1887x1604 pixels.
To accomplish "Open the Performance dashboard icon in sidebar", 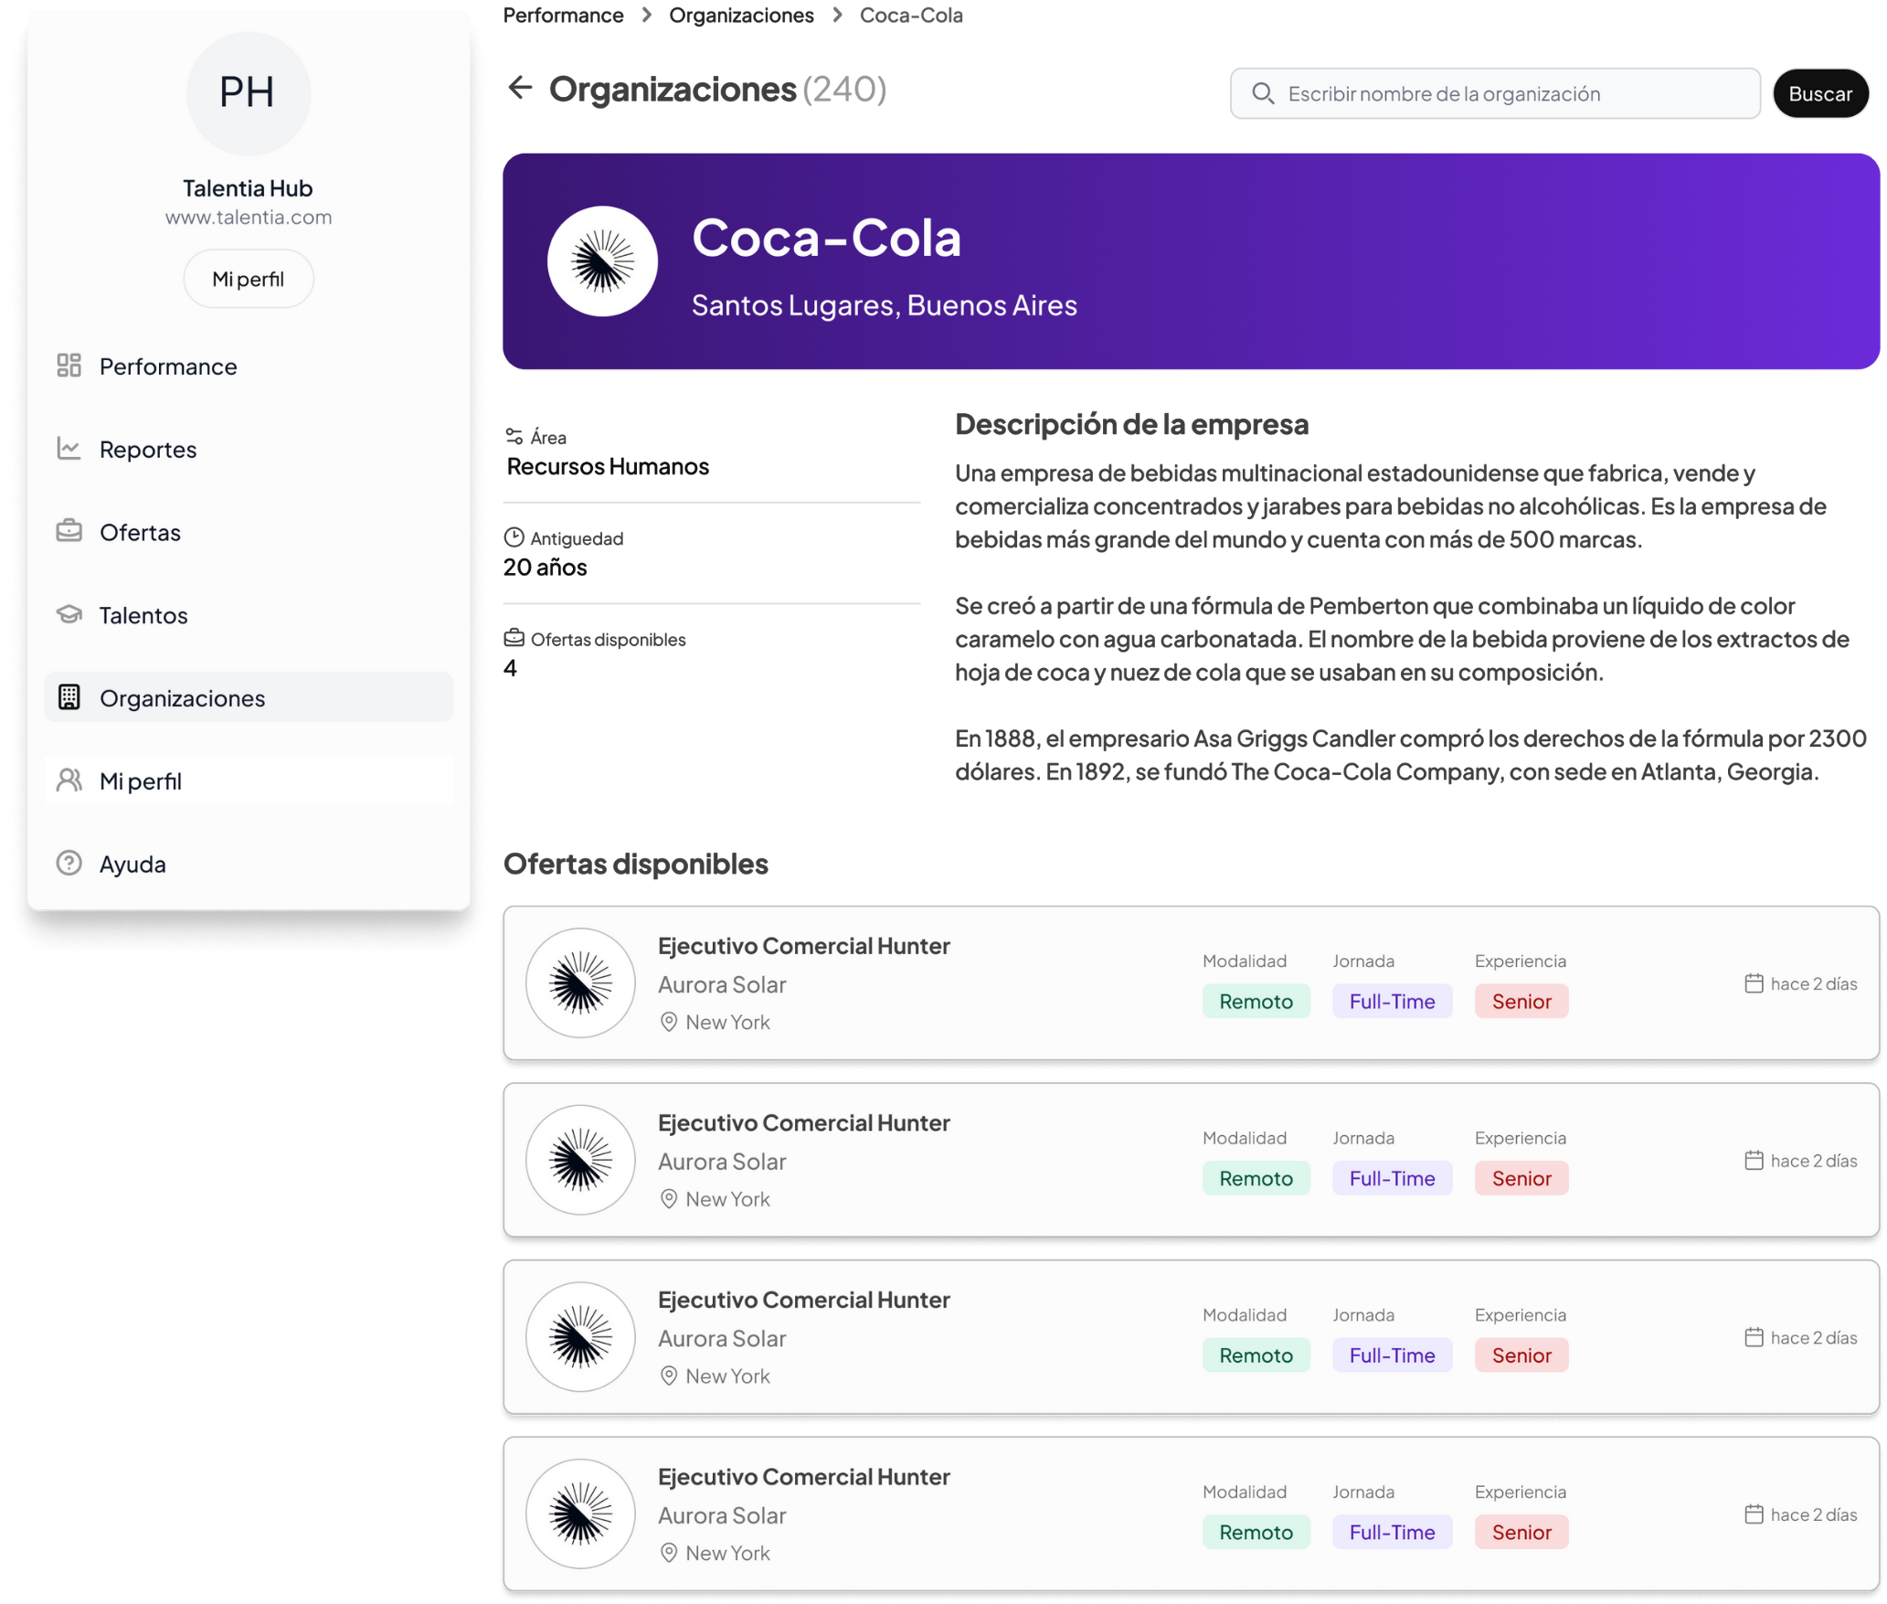I will pos(69,366).
